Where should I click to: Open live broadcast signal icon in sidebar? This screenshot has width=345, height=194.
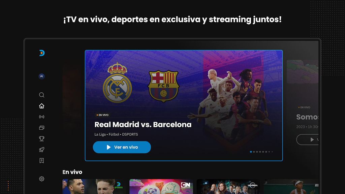click(41, 117)
